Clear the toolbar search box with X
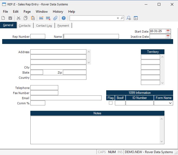This screenshot has width=178, height=155. point(118,18)
